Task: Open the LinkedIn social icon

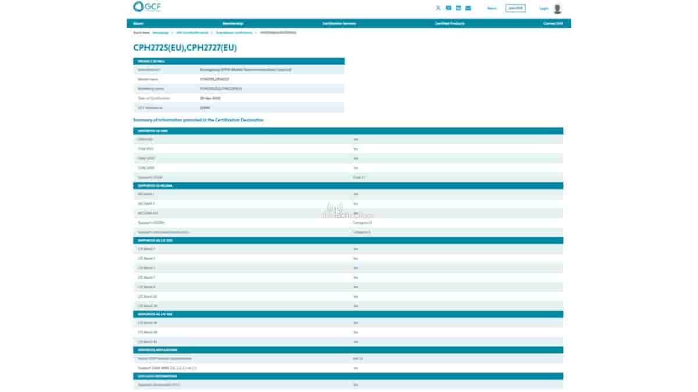Action: [x=458, y=8]
